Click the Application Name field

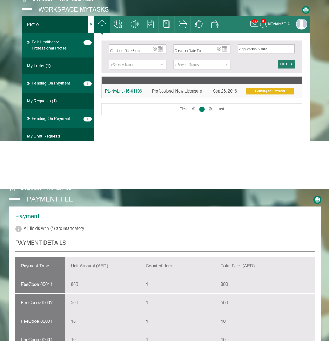click(x=266, y=49)
